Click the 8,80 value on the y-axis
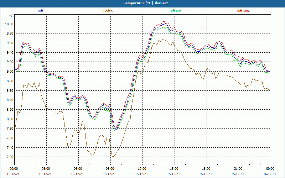285x178 pixels. point(10,81)
